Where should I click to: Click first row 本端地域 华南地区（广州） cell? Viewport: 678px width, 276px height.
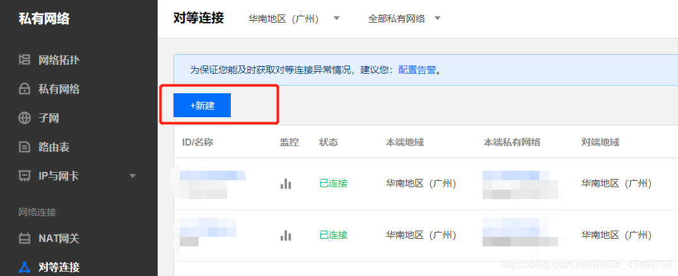click(421, 183)
